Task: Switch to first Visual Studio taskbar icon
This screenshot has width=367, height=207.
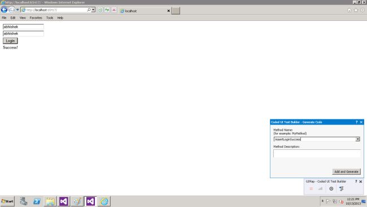Action: point(63,201)
